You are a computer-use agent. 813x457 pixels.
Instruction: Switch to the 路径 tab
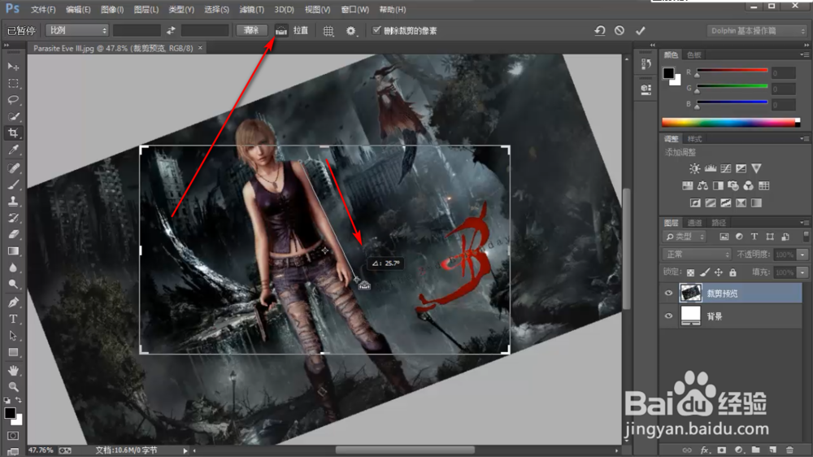tap(719, 223)
